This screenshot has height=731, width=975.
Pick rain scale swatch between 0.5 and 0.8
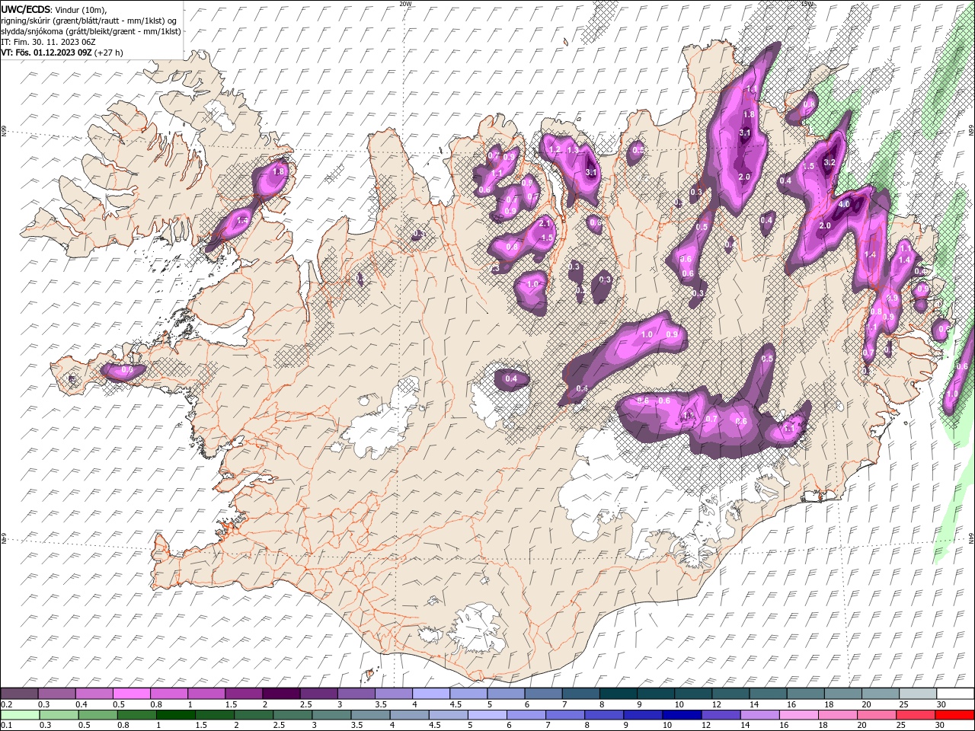pyautogui.click(x=97, y=714)
